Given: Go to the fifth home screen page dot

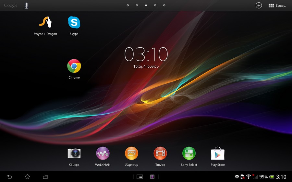Looking at the screenshot, I should [164, 6].
